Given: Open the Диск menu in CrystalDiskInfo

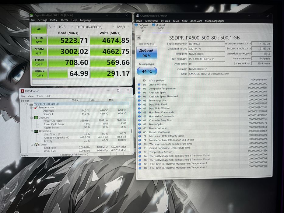Looking at the screenshot, I should pos(184,21).
